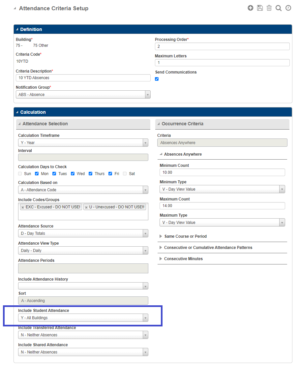Click the Processing Order input field
The height and width of the screenshot is (365, 299).
point(222,46)
